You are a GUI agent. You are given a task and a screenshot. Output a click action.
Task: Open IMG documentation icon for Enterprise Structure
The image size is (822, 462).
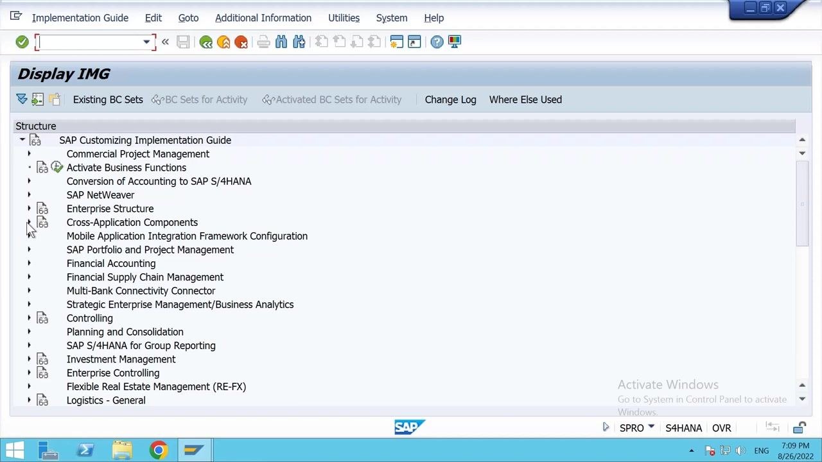(x=42, y=209)
